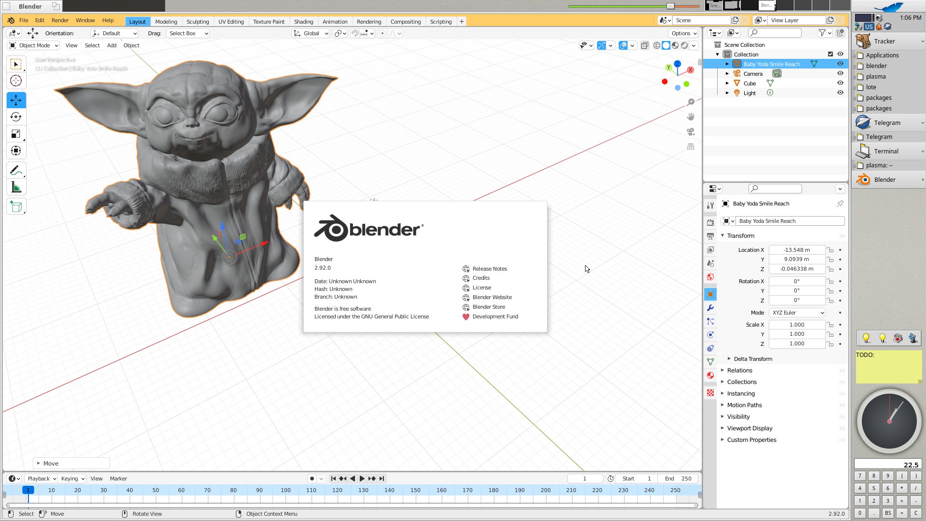Open Global transform orientation dropdown

tap(311, 33)
